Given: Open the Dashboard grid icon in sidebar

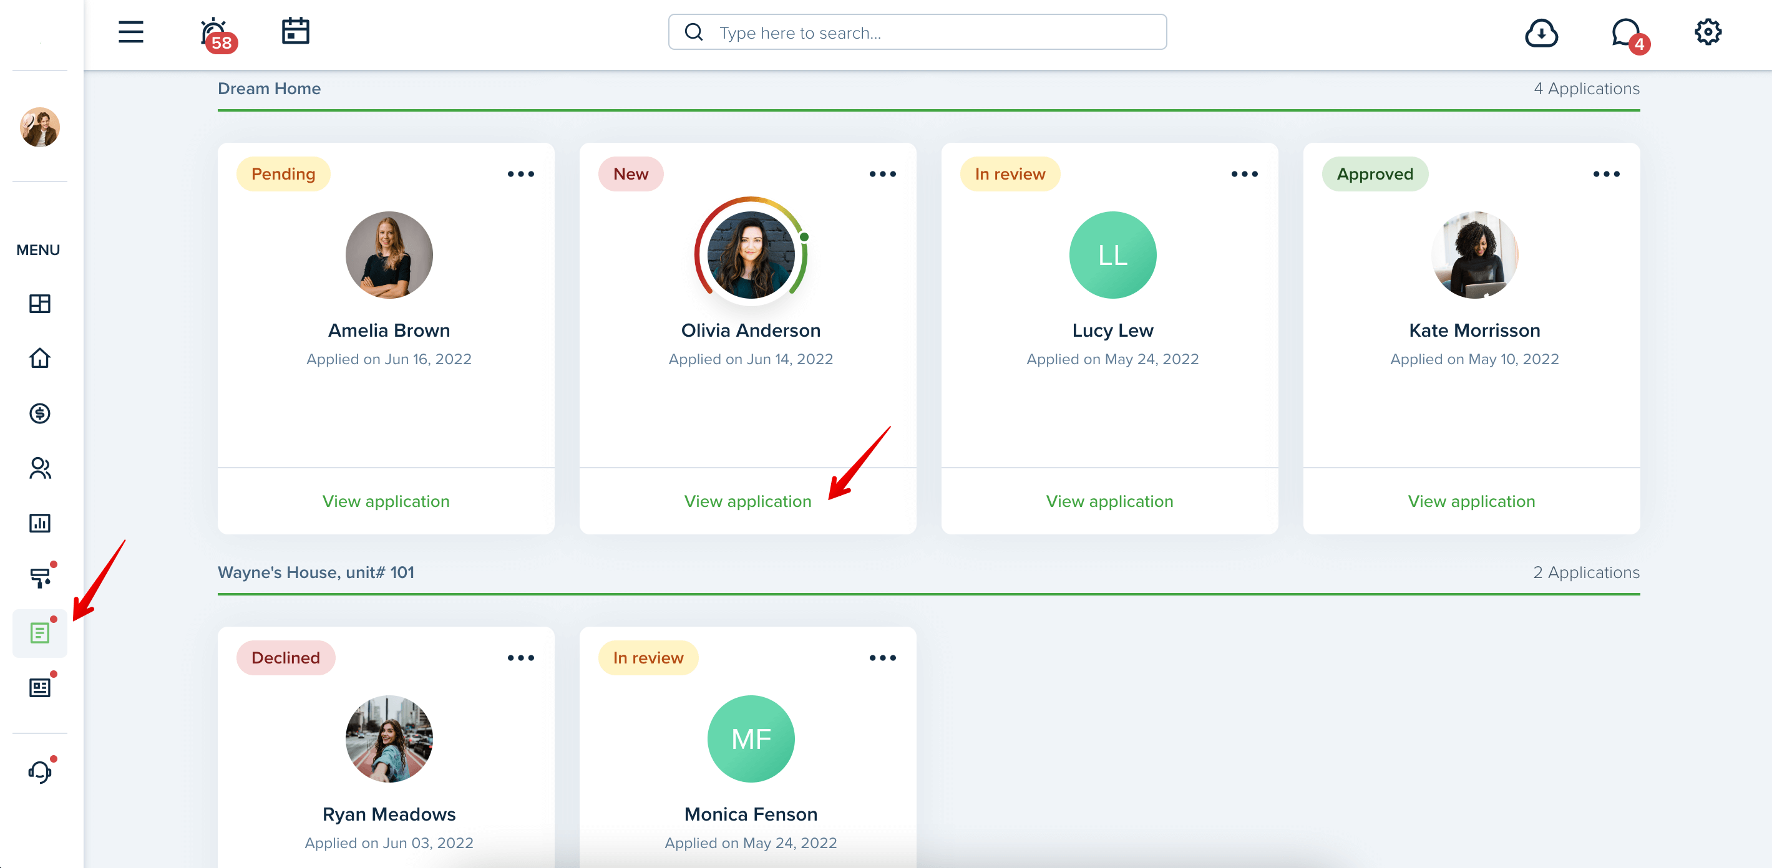Looking at the screenshot, I should [40, 303].
